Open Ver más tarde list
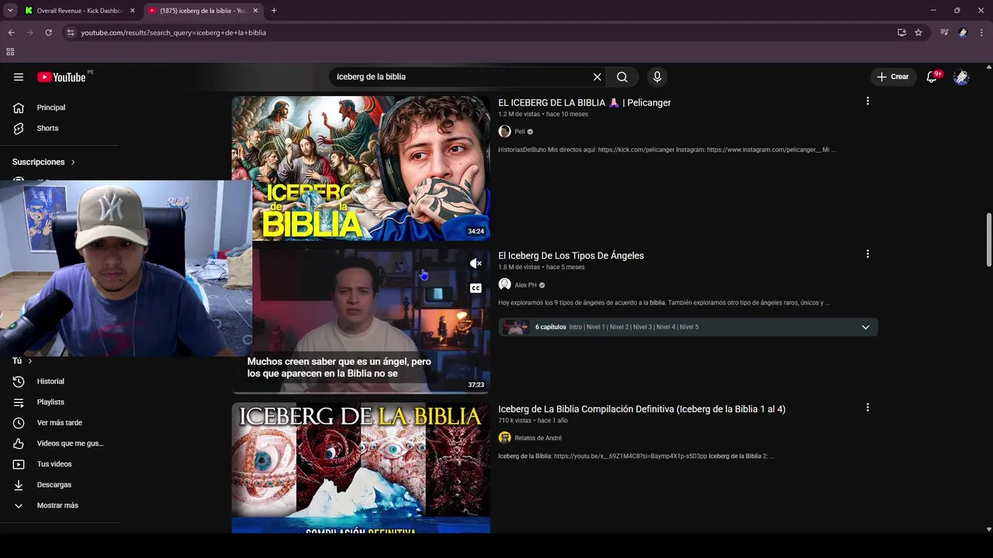The image size is (993, 558). [59, 422]
